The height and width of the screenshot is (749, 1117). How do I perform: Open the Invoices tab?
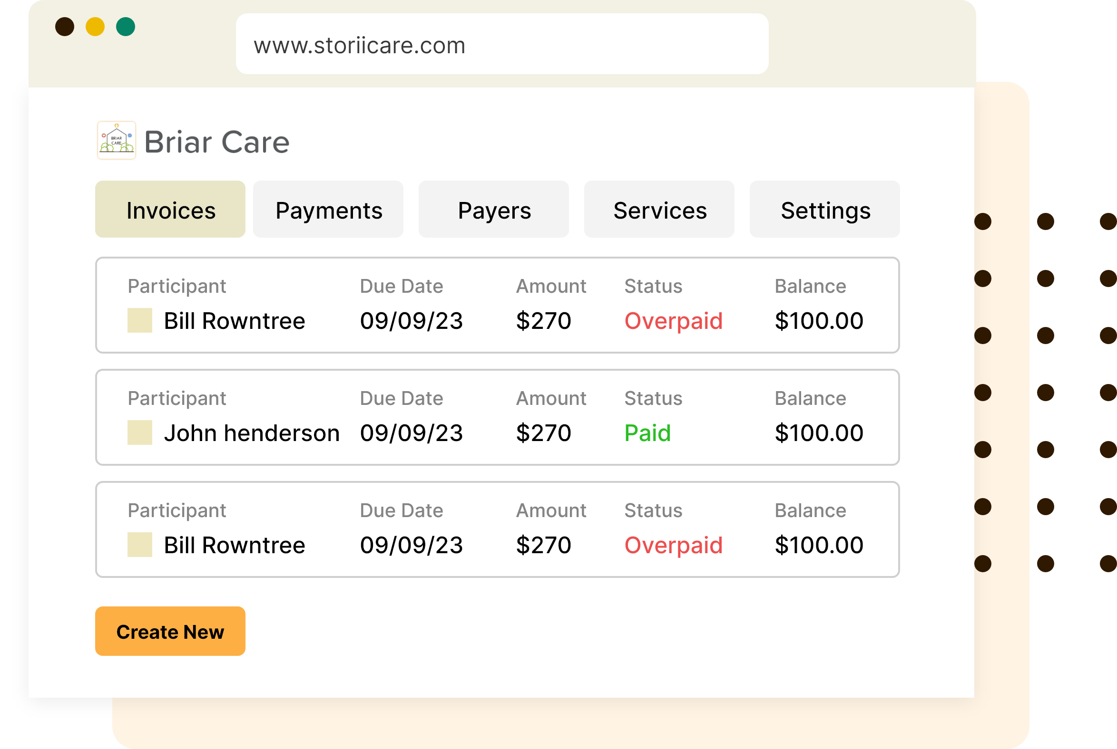click(x=170, y=209)
